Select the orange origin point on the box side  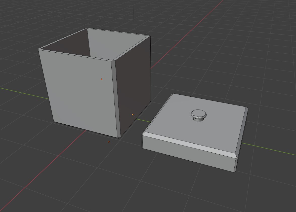(102, 79)
